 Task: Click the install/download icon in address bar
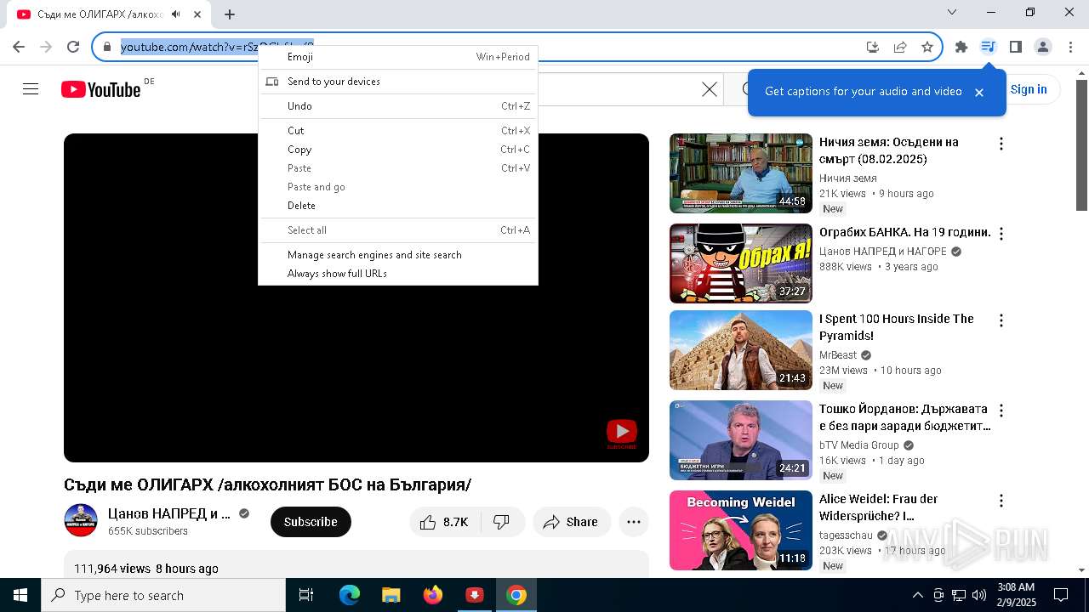(x=873, y=47)
